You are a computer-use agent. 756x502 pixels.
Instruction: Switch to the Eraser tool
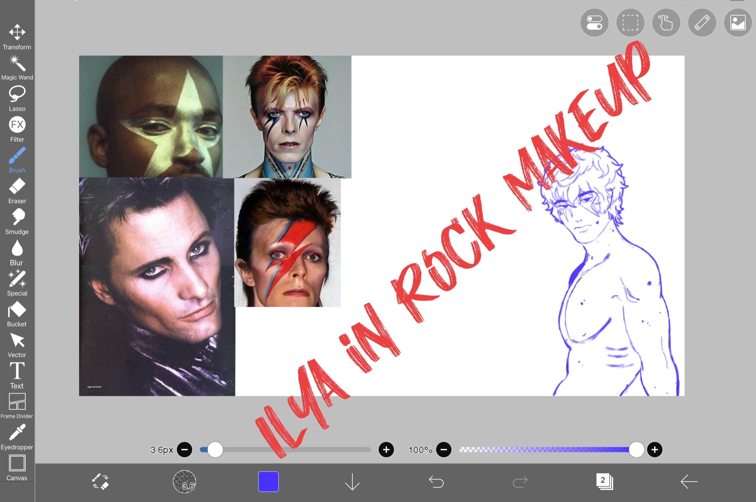pos(17,191)
